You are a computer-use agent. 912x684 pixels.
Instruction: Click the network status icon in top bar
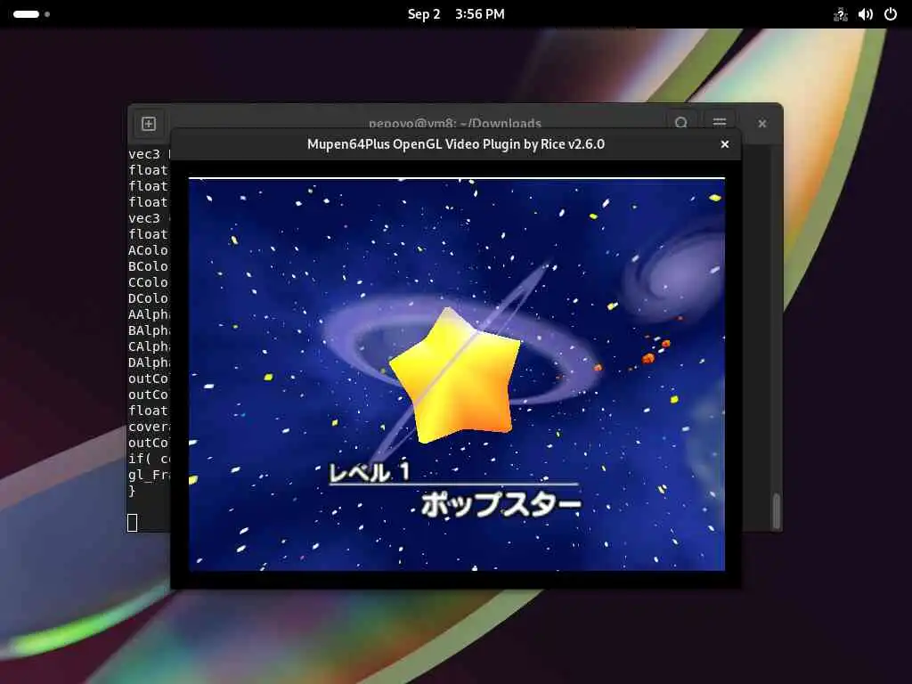[840, 14]
